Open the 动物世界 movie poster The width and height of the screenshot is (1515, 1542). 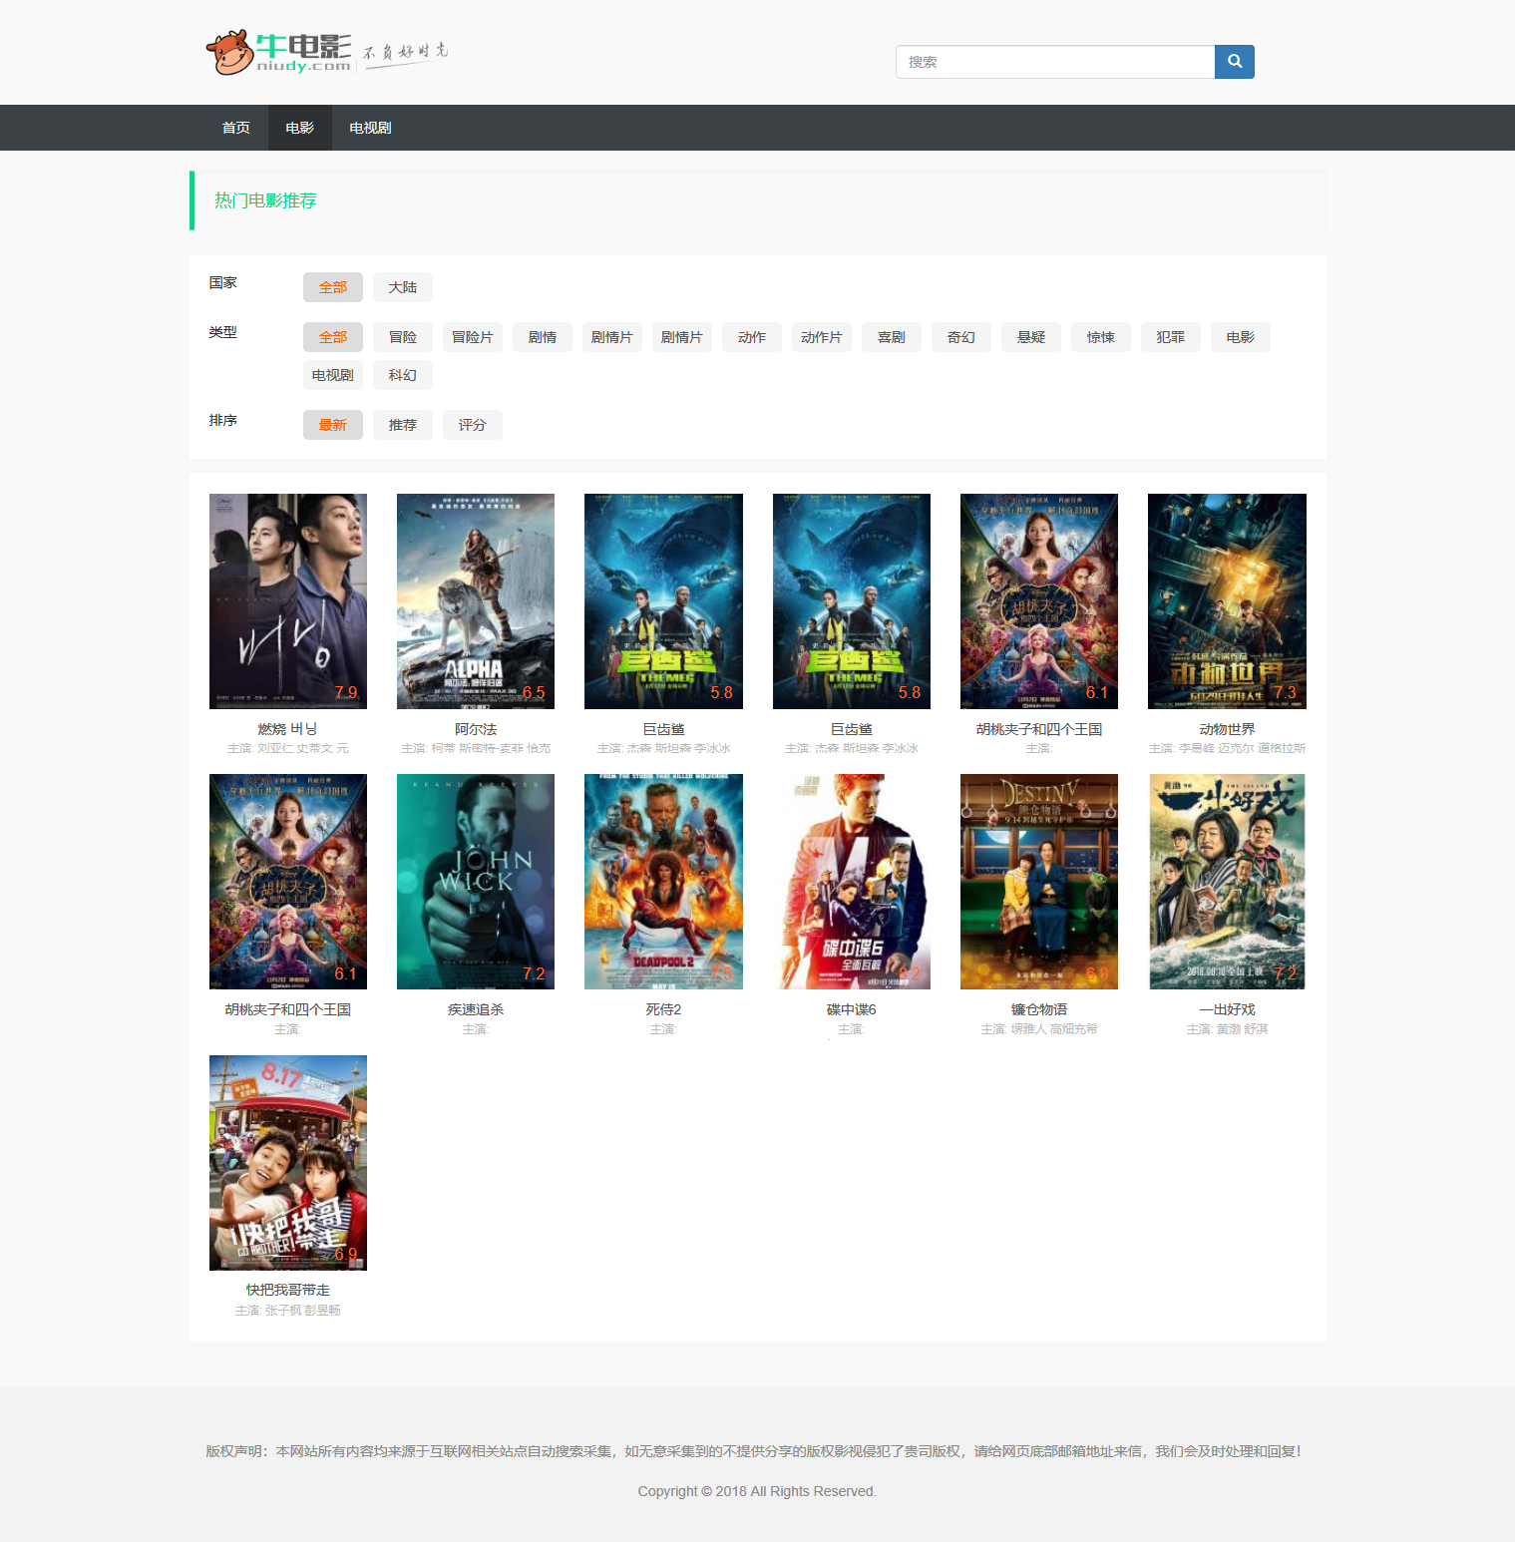1227,601
